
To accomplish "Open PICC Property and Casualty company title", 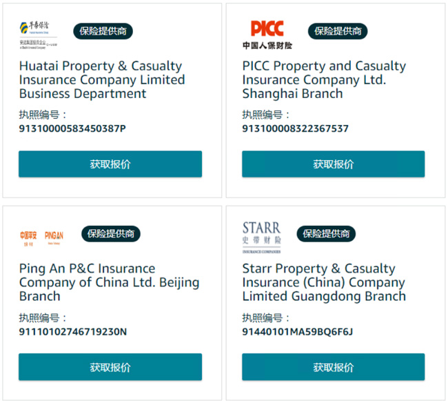I will [x=324, y=80].
